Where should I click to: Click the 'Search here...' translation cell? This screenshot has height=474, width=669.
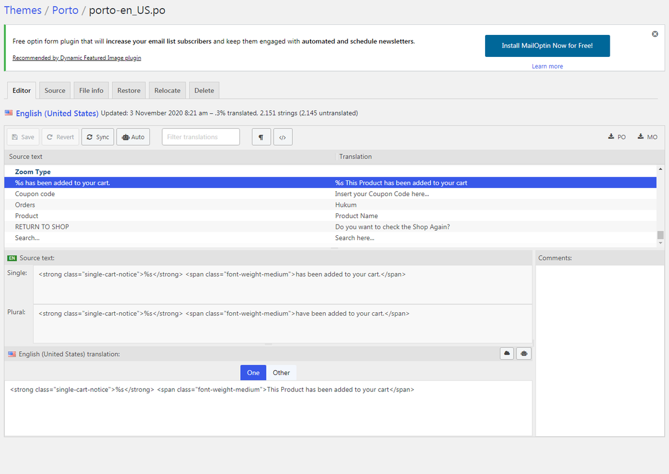click(x=355, y=238)
